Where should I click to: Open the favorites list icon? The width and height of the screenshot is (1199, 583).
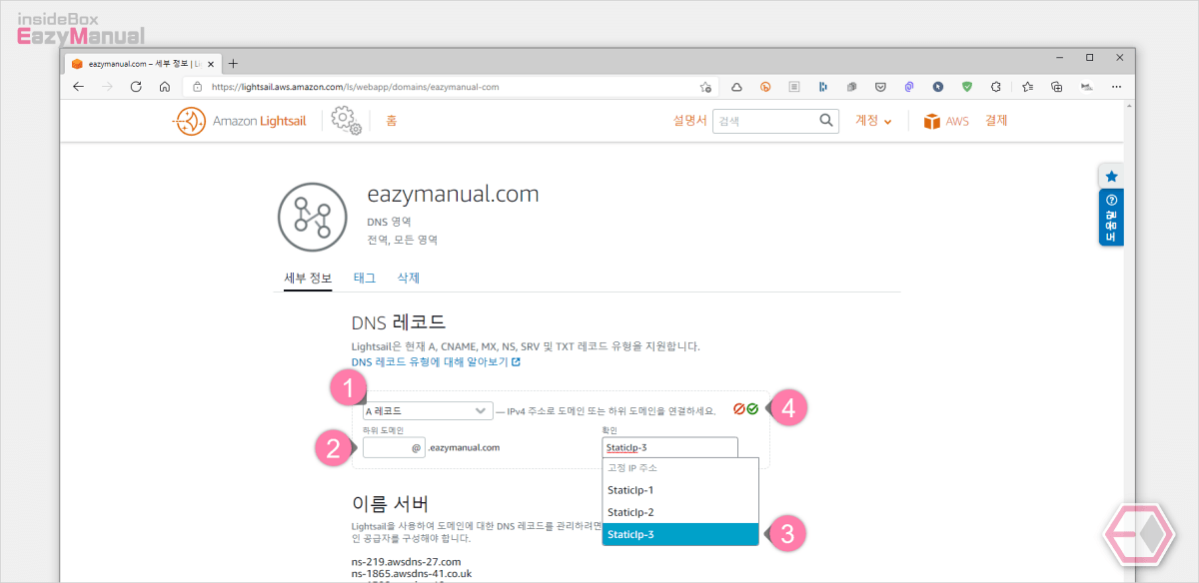1027,87
